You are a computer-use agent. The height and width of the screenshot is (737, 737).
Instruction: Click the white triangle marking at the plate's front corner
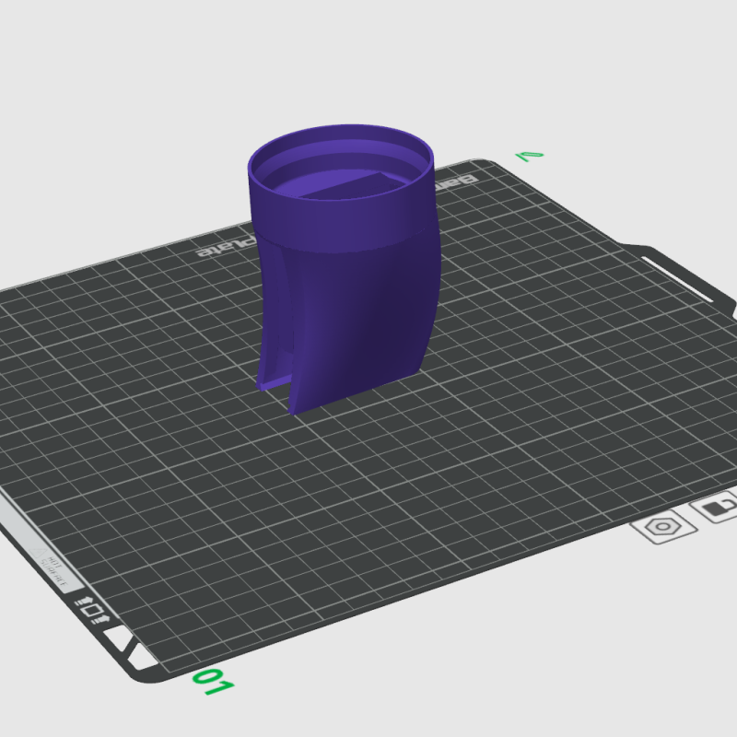tap(119, 637)
